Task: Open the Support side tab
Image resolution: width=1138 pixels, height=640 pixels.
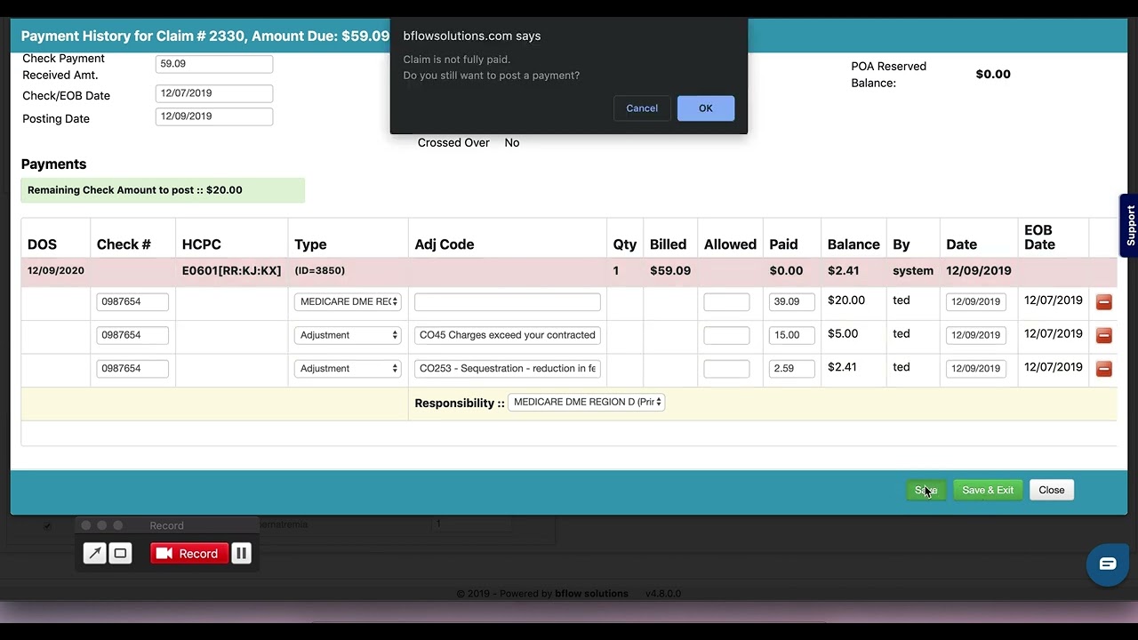Action: [x=1129, y=225]
